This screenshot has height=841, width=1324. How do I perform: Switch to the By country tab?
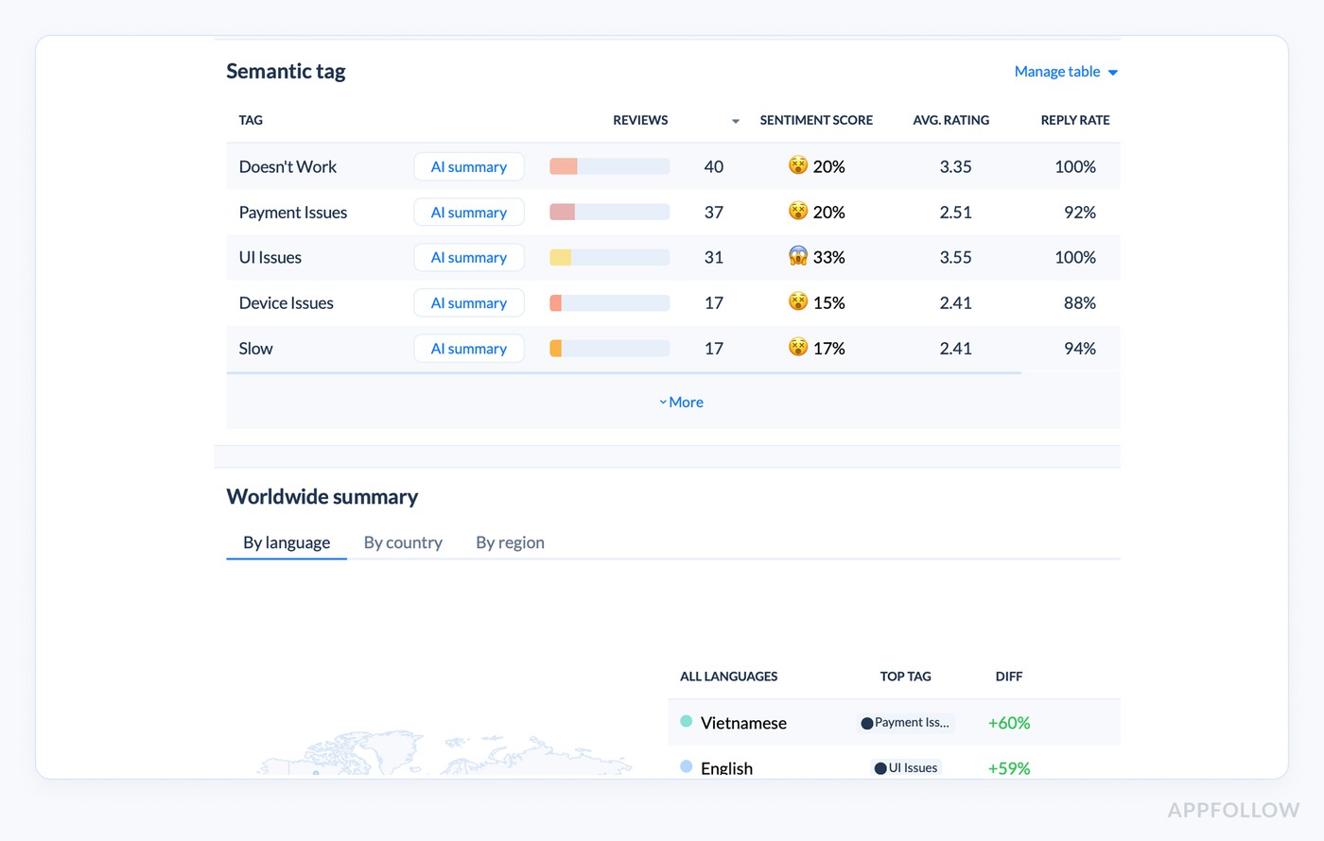[x=403, y=542]
